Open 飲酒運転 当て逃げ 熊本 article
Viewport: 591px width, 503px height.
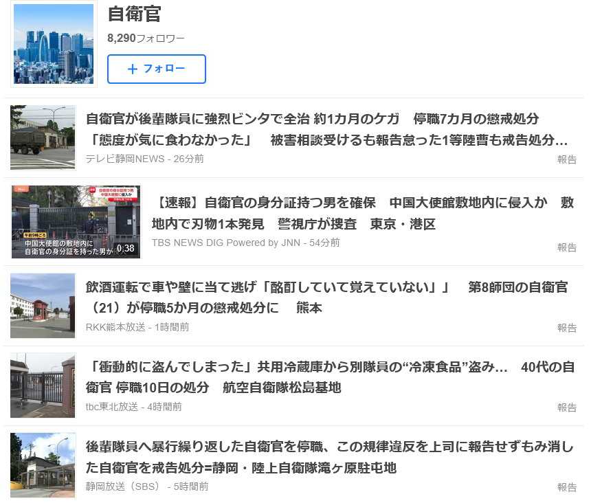pos(326,297)
